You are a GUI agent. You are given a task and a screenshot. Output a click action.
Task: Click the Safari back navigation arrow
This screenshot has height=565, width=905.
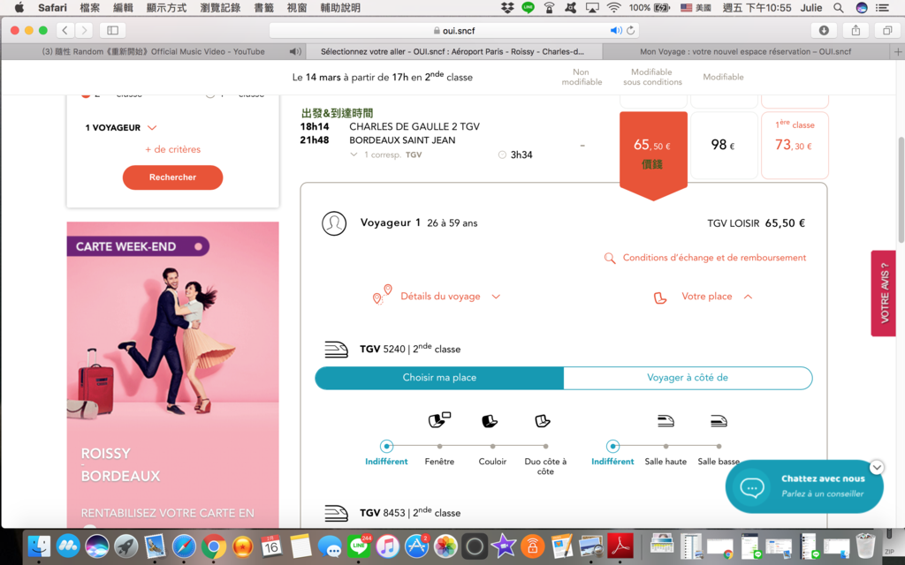click(65, 30)
